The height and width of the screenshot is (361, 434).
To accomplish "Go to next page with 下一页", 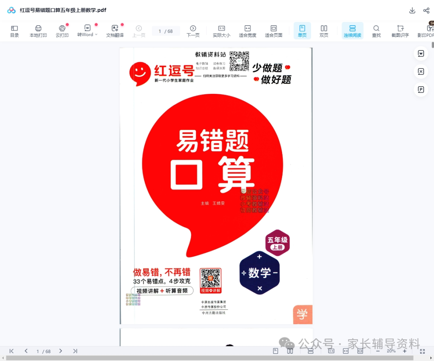I will [x=193, y=31].
